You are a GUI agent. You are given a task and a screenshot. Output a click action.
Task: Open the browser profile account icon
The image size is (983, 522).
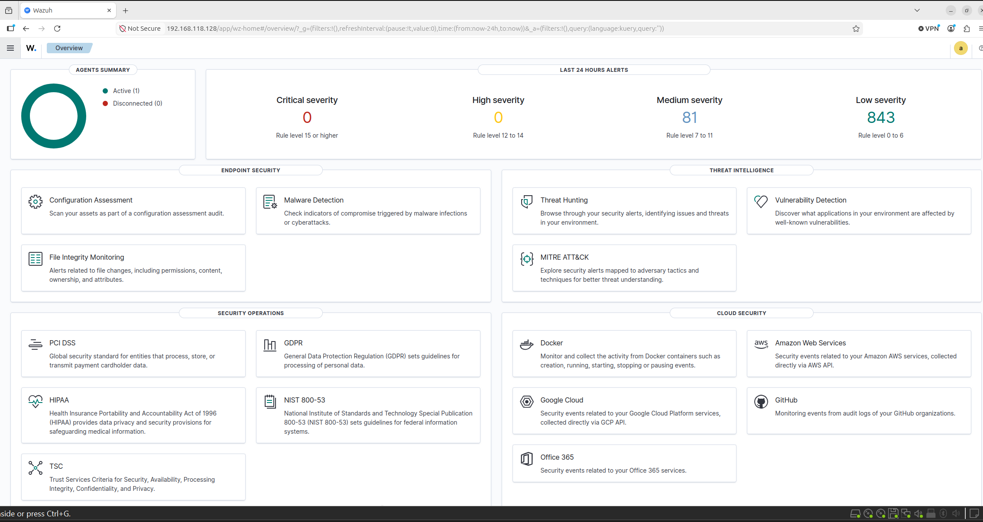point(951,29)
